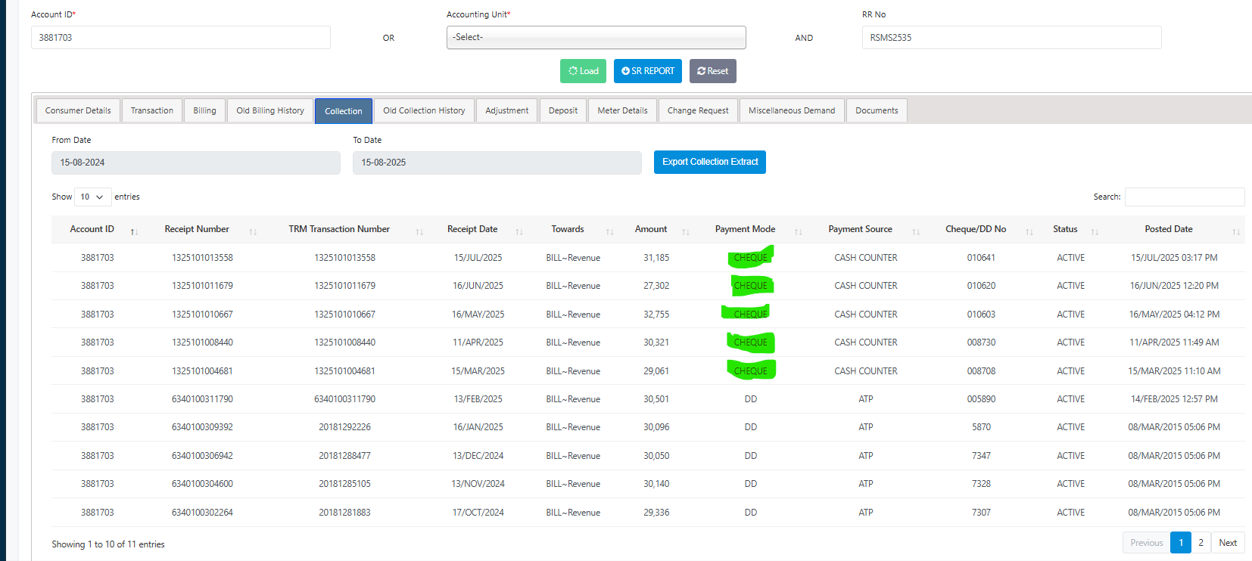
Task: Click sort arrows beside Receipt Number header
Action: click(x=253, y=231)
